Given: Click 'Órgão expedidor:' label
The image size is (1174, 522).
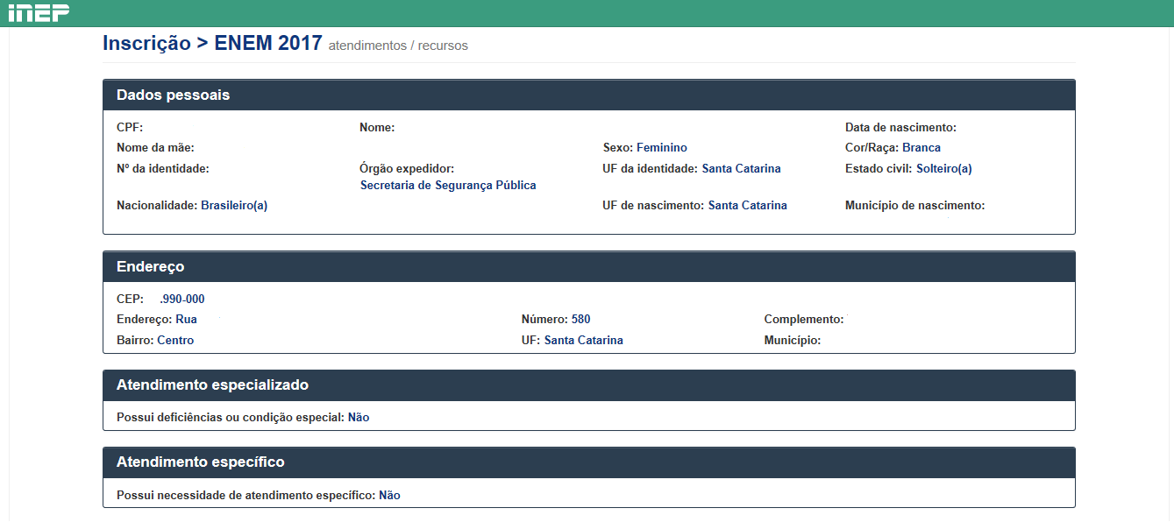Looking at the screenshot, I should coord(407,168).
